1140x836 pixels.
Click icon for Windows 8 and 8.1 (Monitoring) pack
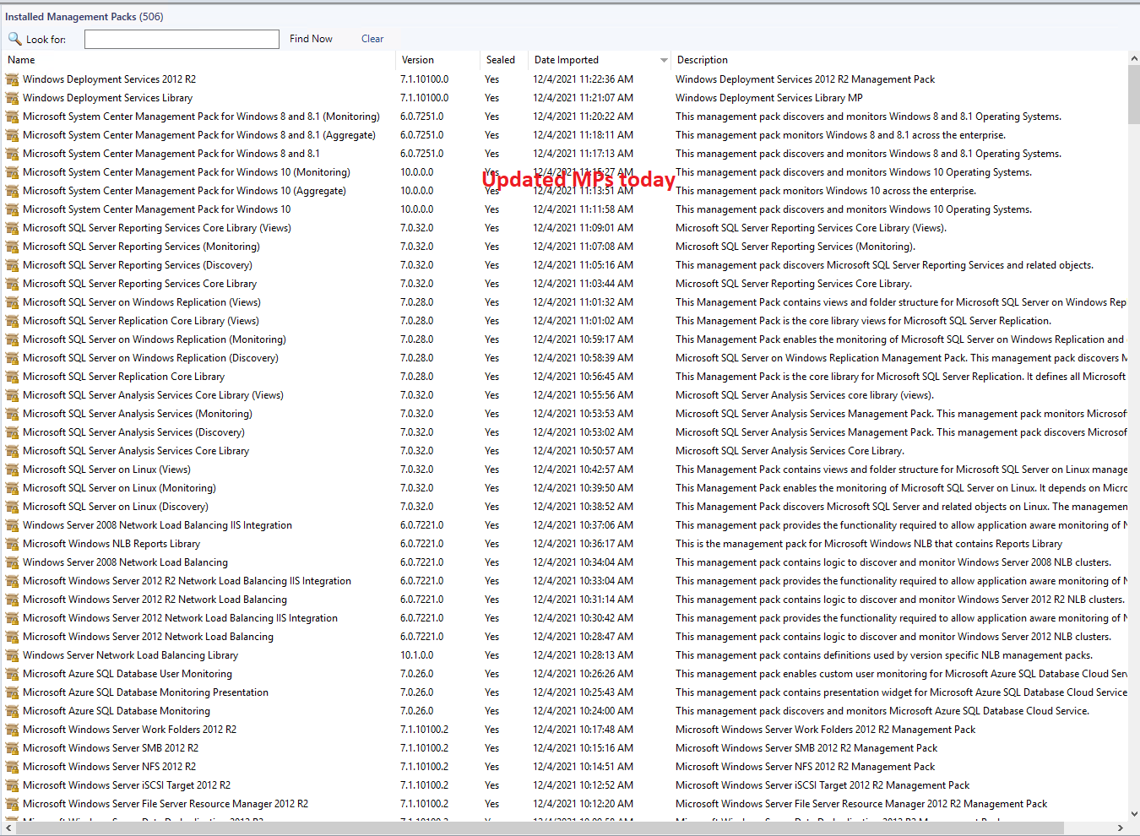pos(12,117)
